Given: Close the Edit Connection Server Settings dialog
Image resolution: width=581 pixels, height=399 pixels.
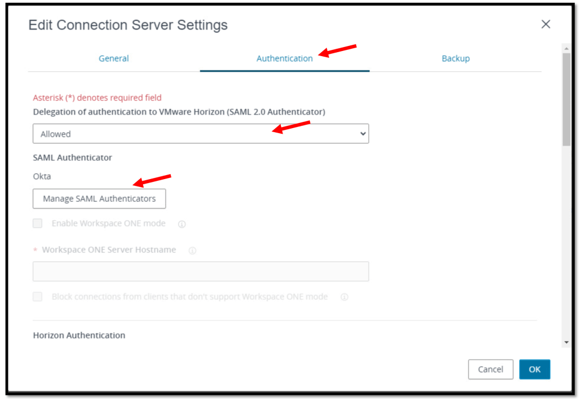Looking at the screenshot, I should click(x=546, y=24).
